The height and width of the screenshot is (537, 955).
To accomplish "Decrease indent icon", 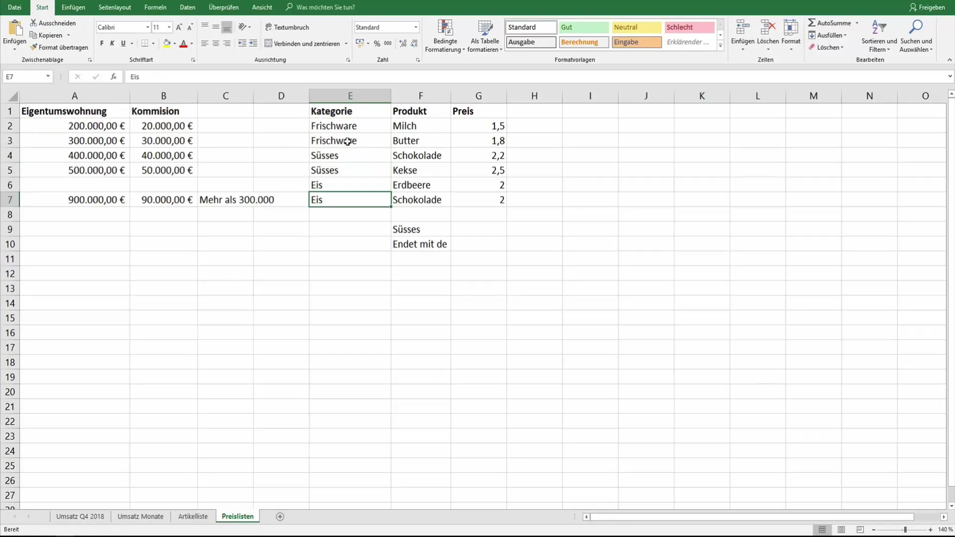I will (x=242, y=44).
